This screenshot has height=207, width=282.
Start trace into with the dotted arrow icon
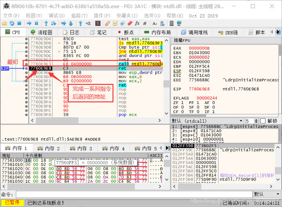click(63, 23)
